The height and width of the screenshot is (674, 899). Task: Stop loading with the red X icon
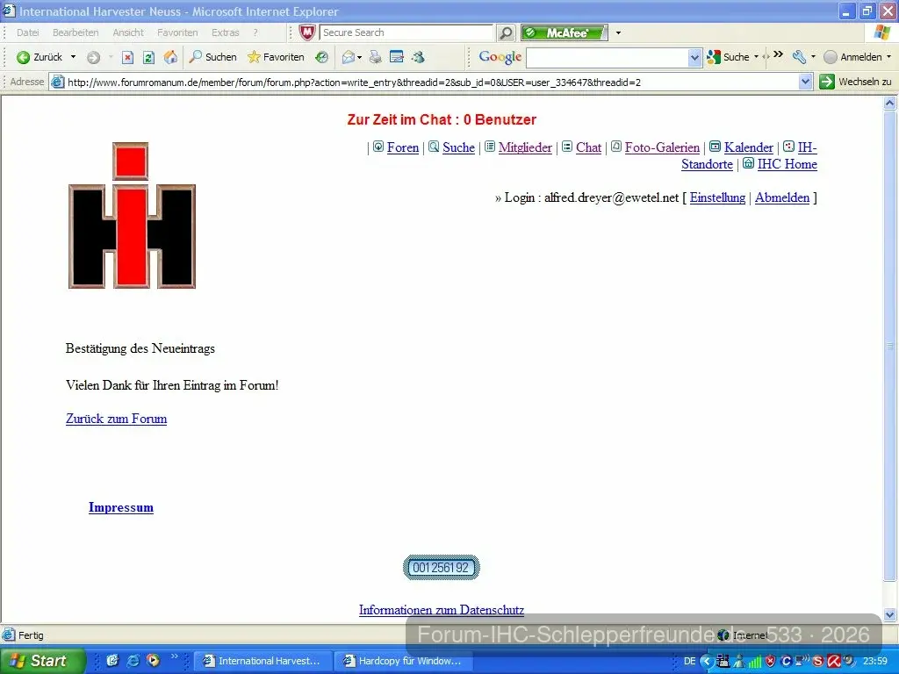tap(127, 57)
